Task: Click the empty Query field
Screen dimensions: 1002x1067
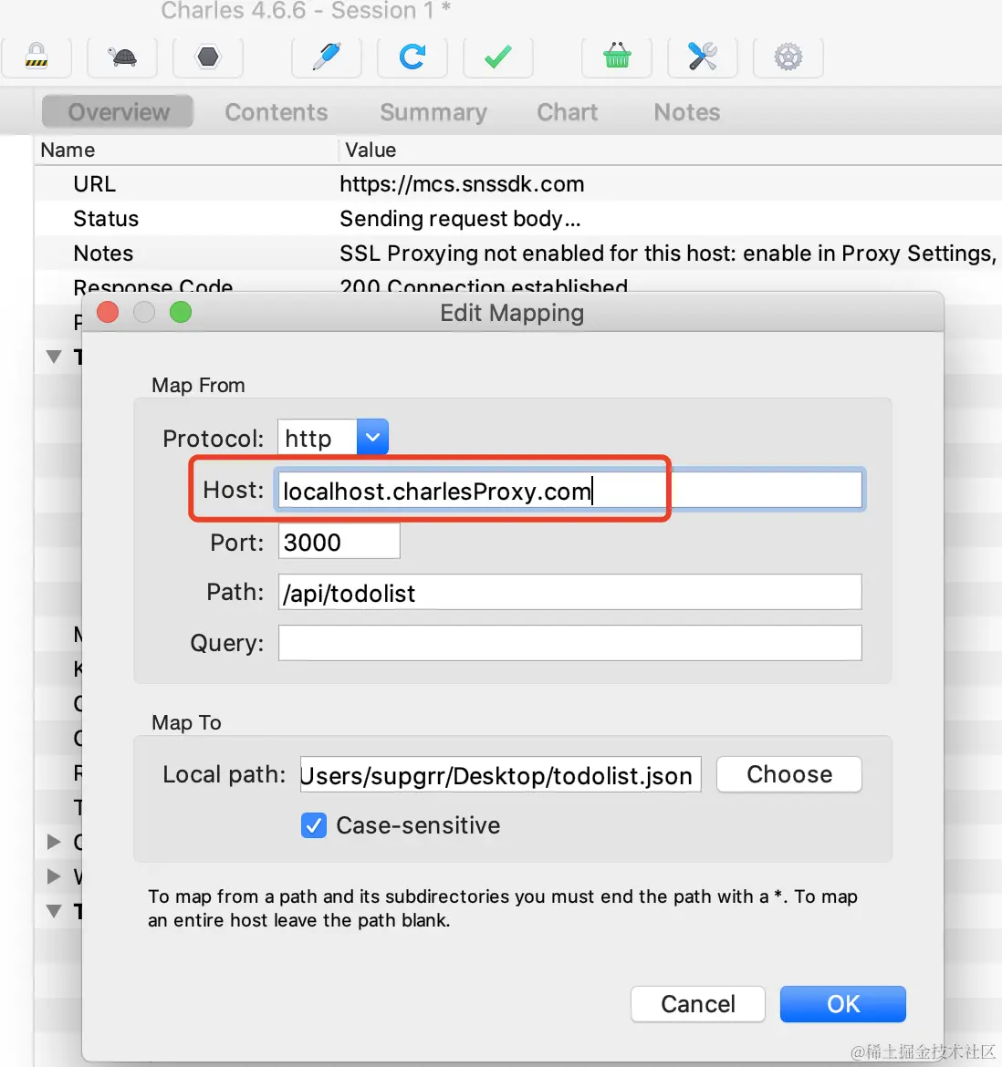Action: 569,643
